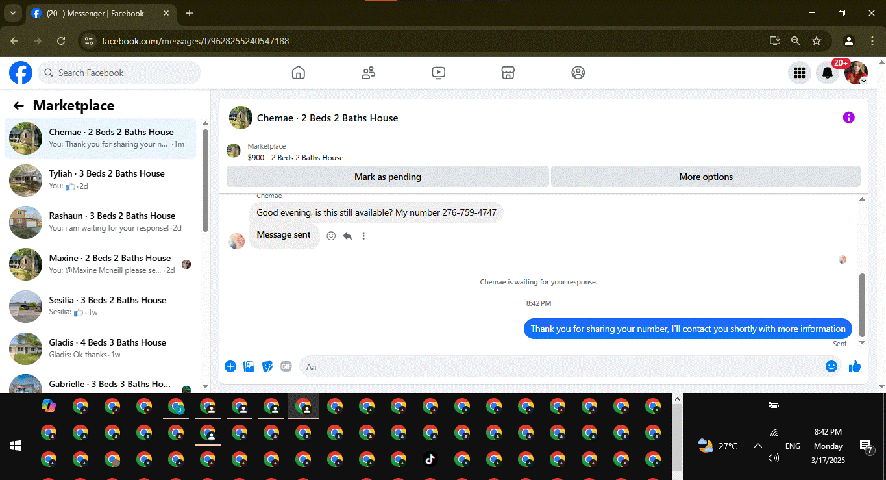The height and width of the screenshot is (480, 886).
Task: Attach a photo with the image icon
Action: (x=249, y=366)
